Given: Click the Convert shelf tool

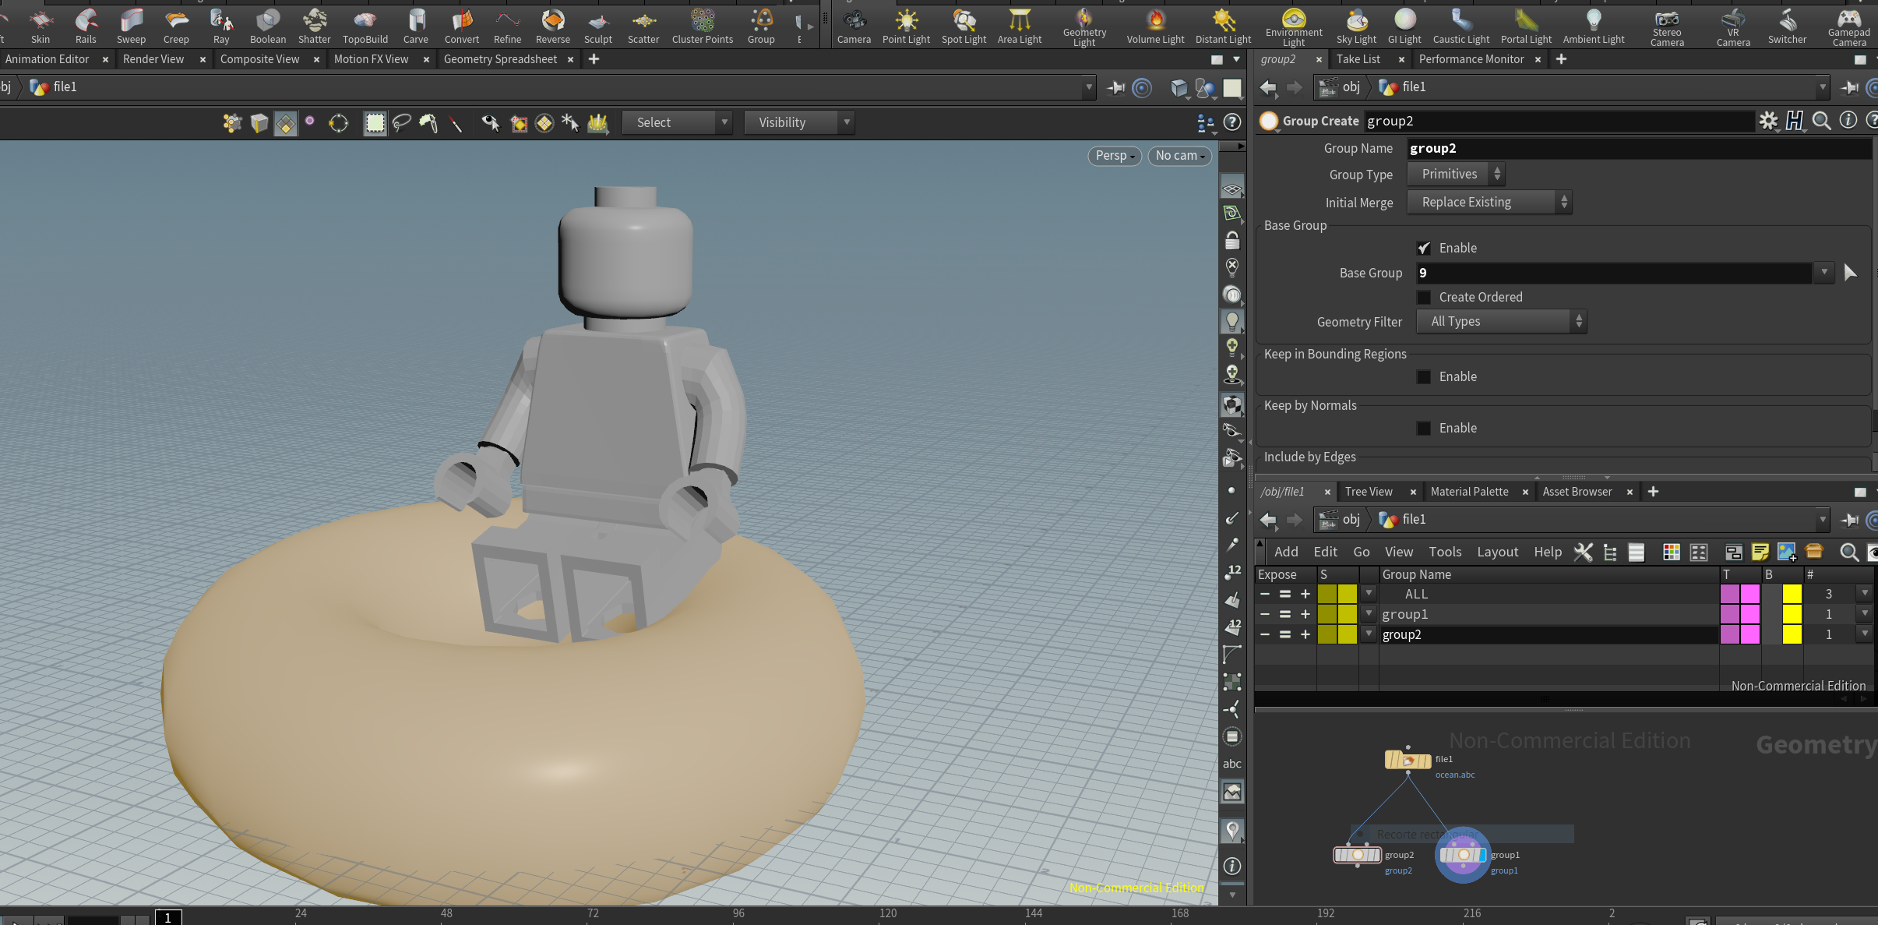Looking at the screenshot, I should point(461,26).
